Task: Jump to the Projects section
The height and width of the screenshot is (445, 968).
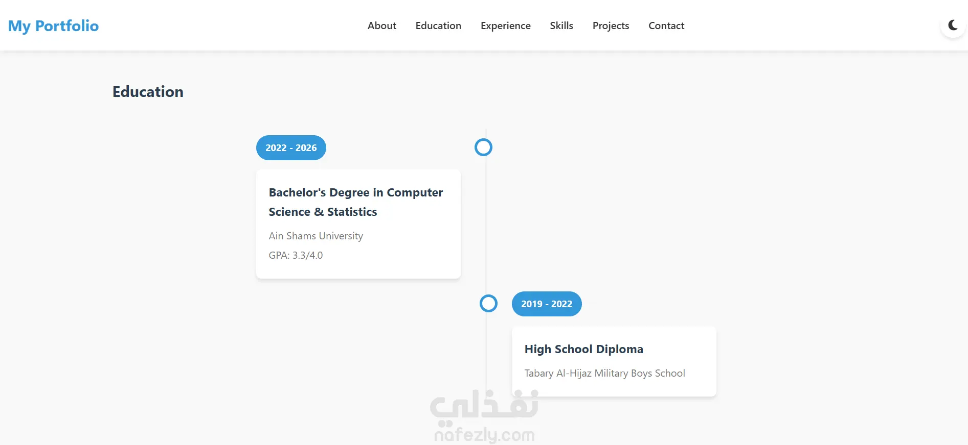Action: [611, 26]
